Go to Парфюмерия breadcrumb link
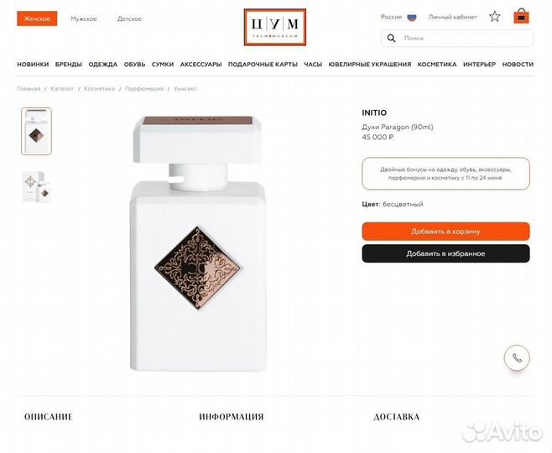The width and height of the screenshot is (552, 453). click(144, 89)
